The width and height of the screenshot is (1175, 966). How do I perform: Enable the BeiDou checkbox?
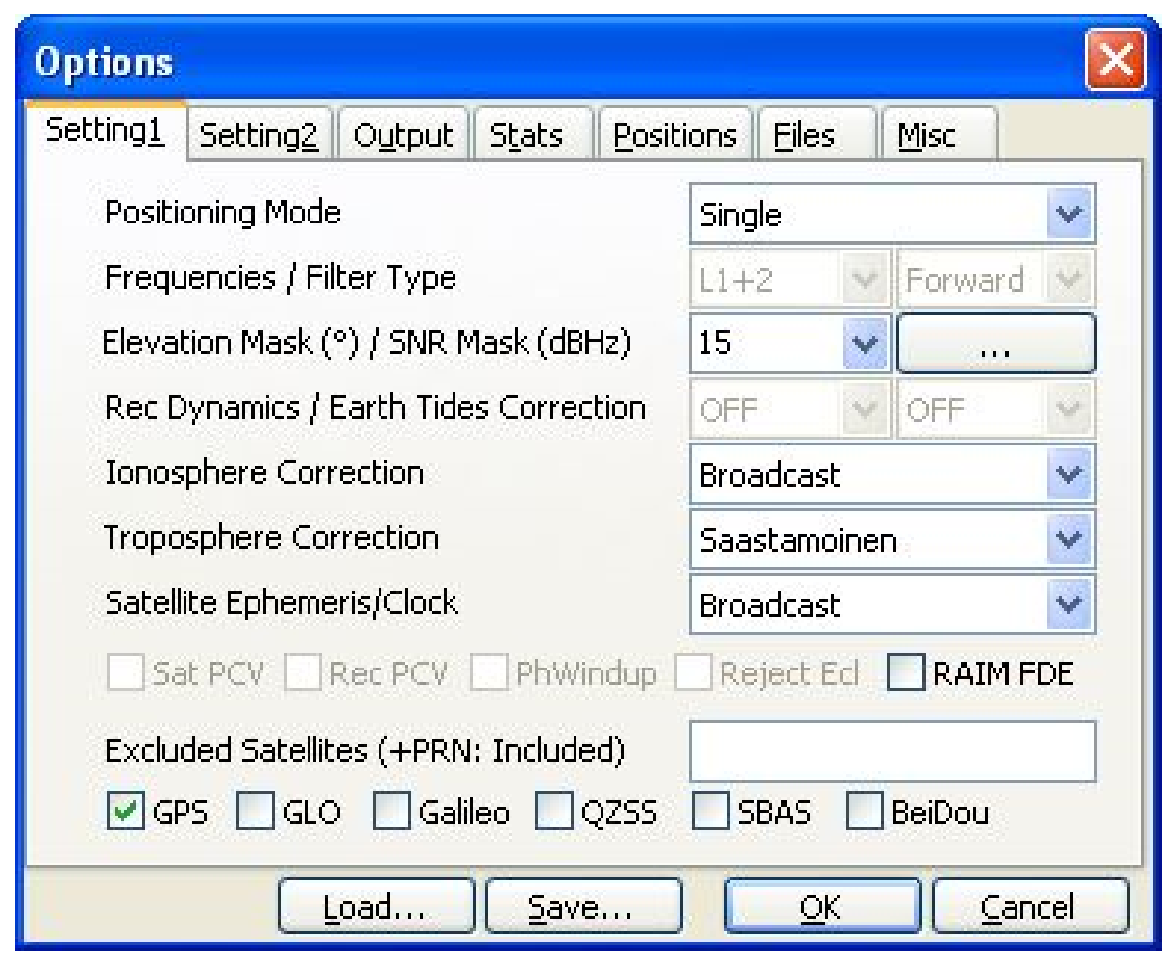coord(864,812)
